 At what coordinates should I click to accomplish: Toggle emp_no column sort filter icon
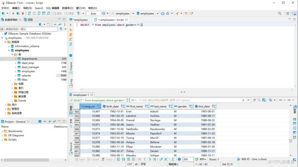[99, 106]
